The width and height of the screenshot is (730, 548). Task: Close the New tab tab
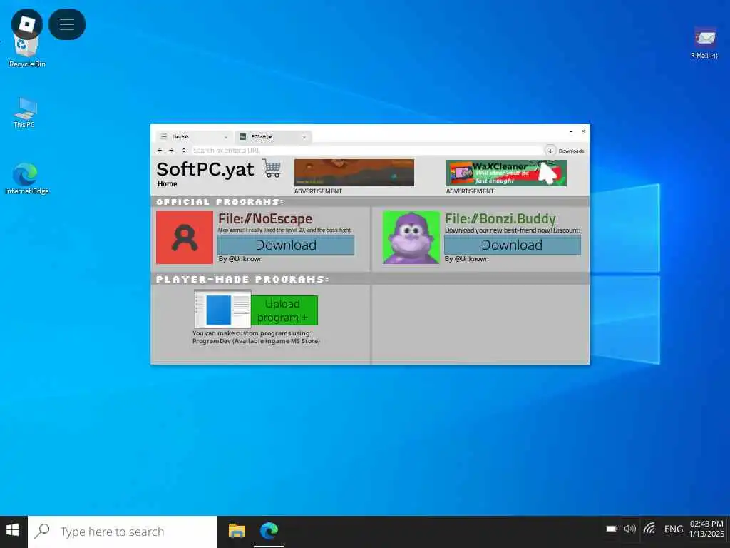(226, 137)
